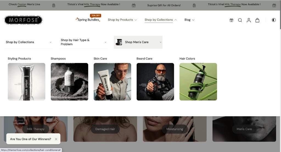Open the Beard Care thumbnail

(155, 82)
